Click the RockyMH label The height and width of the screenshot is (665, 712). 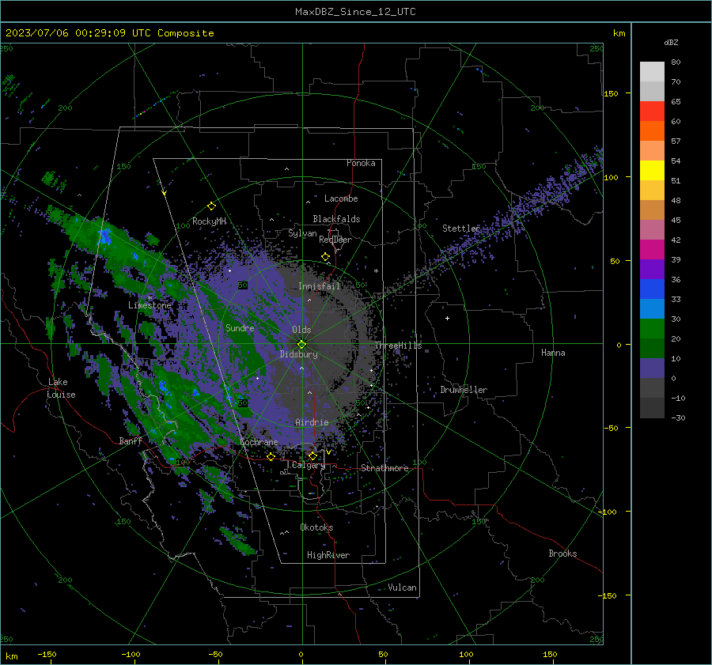(209, 221)
